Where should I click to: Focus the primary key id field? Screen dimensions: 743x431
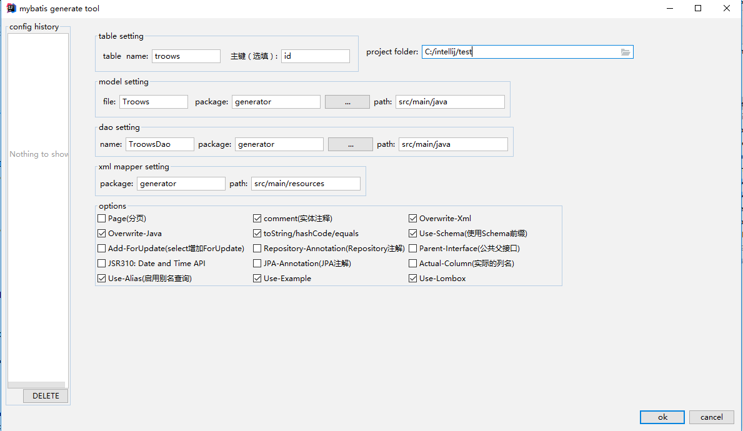pos(315,56)
